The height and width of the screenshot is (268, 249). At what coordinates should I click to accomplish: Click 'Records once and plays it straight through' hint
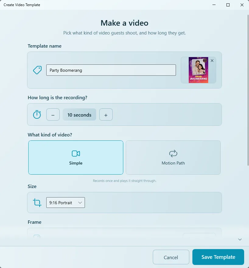(x=124, y=181)
